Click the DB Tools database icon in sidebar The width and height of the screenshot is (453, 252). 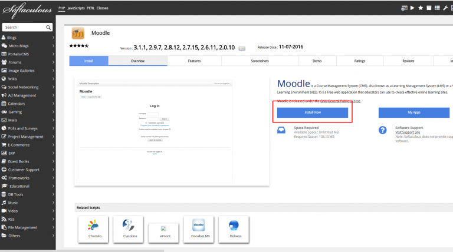click(4, 194)
